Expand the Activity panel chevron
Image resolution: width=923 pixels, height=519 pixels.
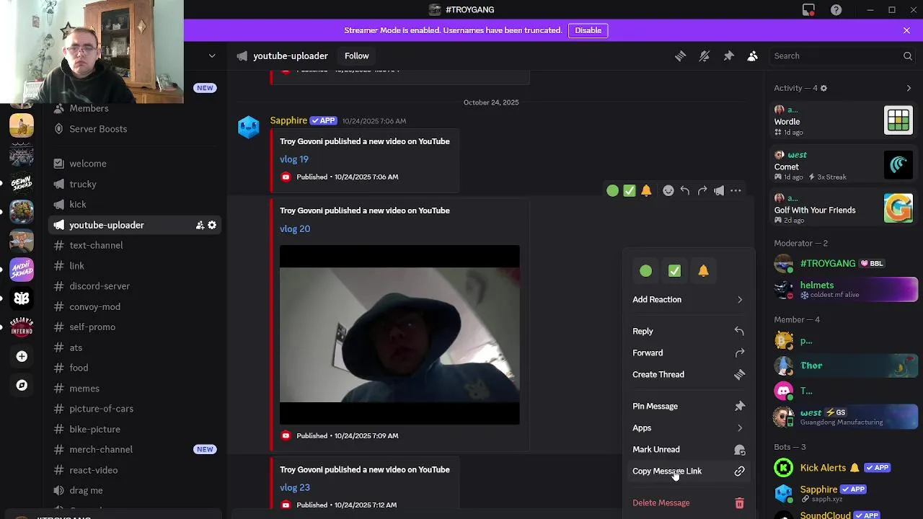909,88
